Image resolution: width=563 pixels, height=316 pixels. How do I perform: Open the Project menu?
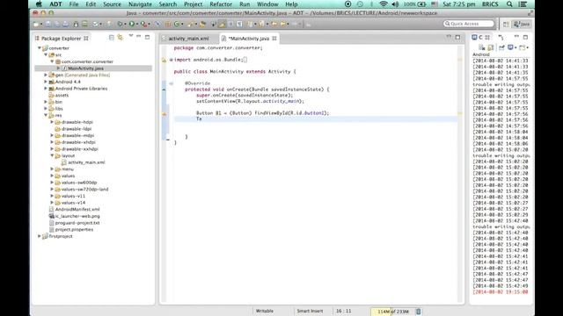coord(194,4)
